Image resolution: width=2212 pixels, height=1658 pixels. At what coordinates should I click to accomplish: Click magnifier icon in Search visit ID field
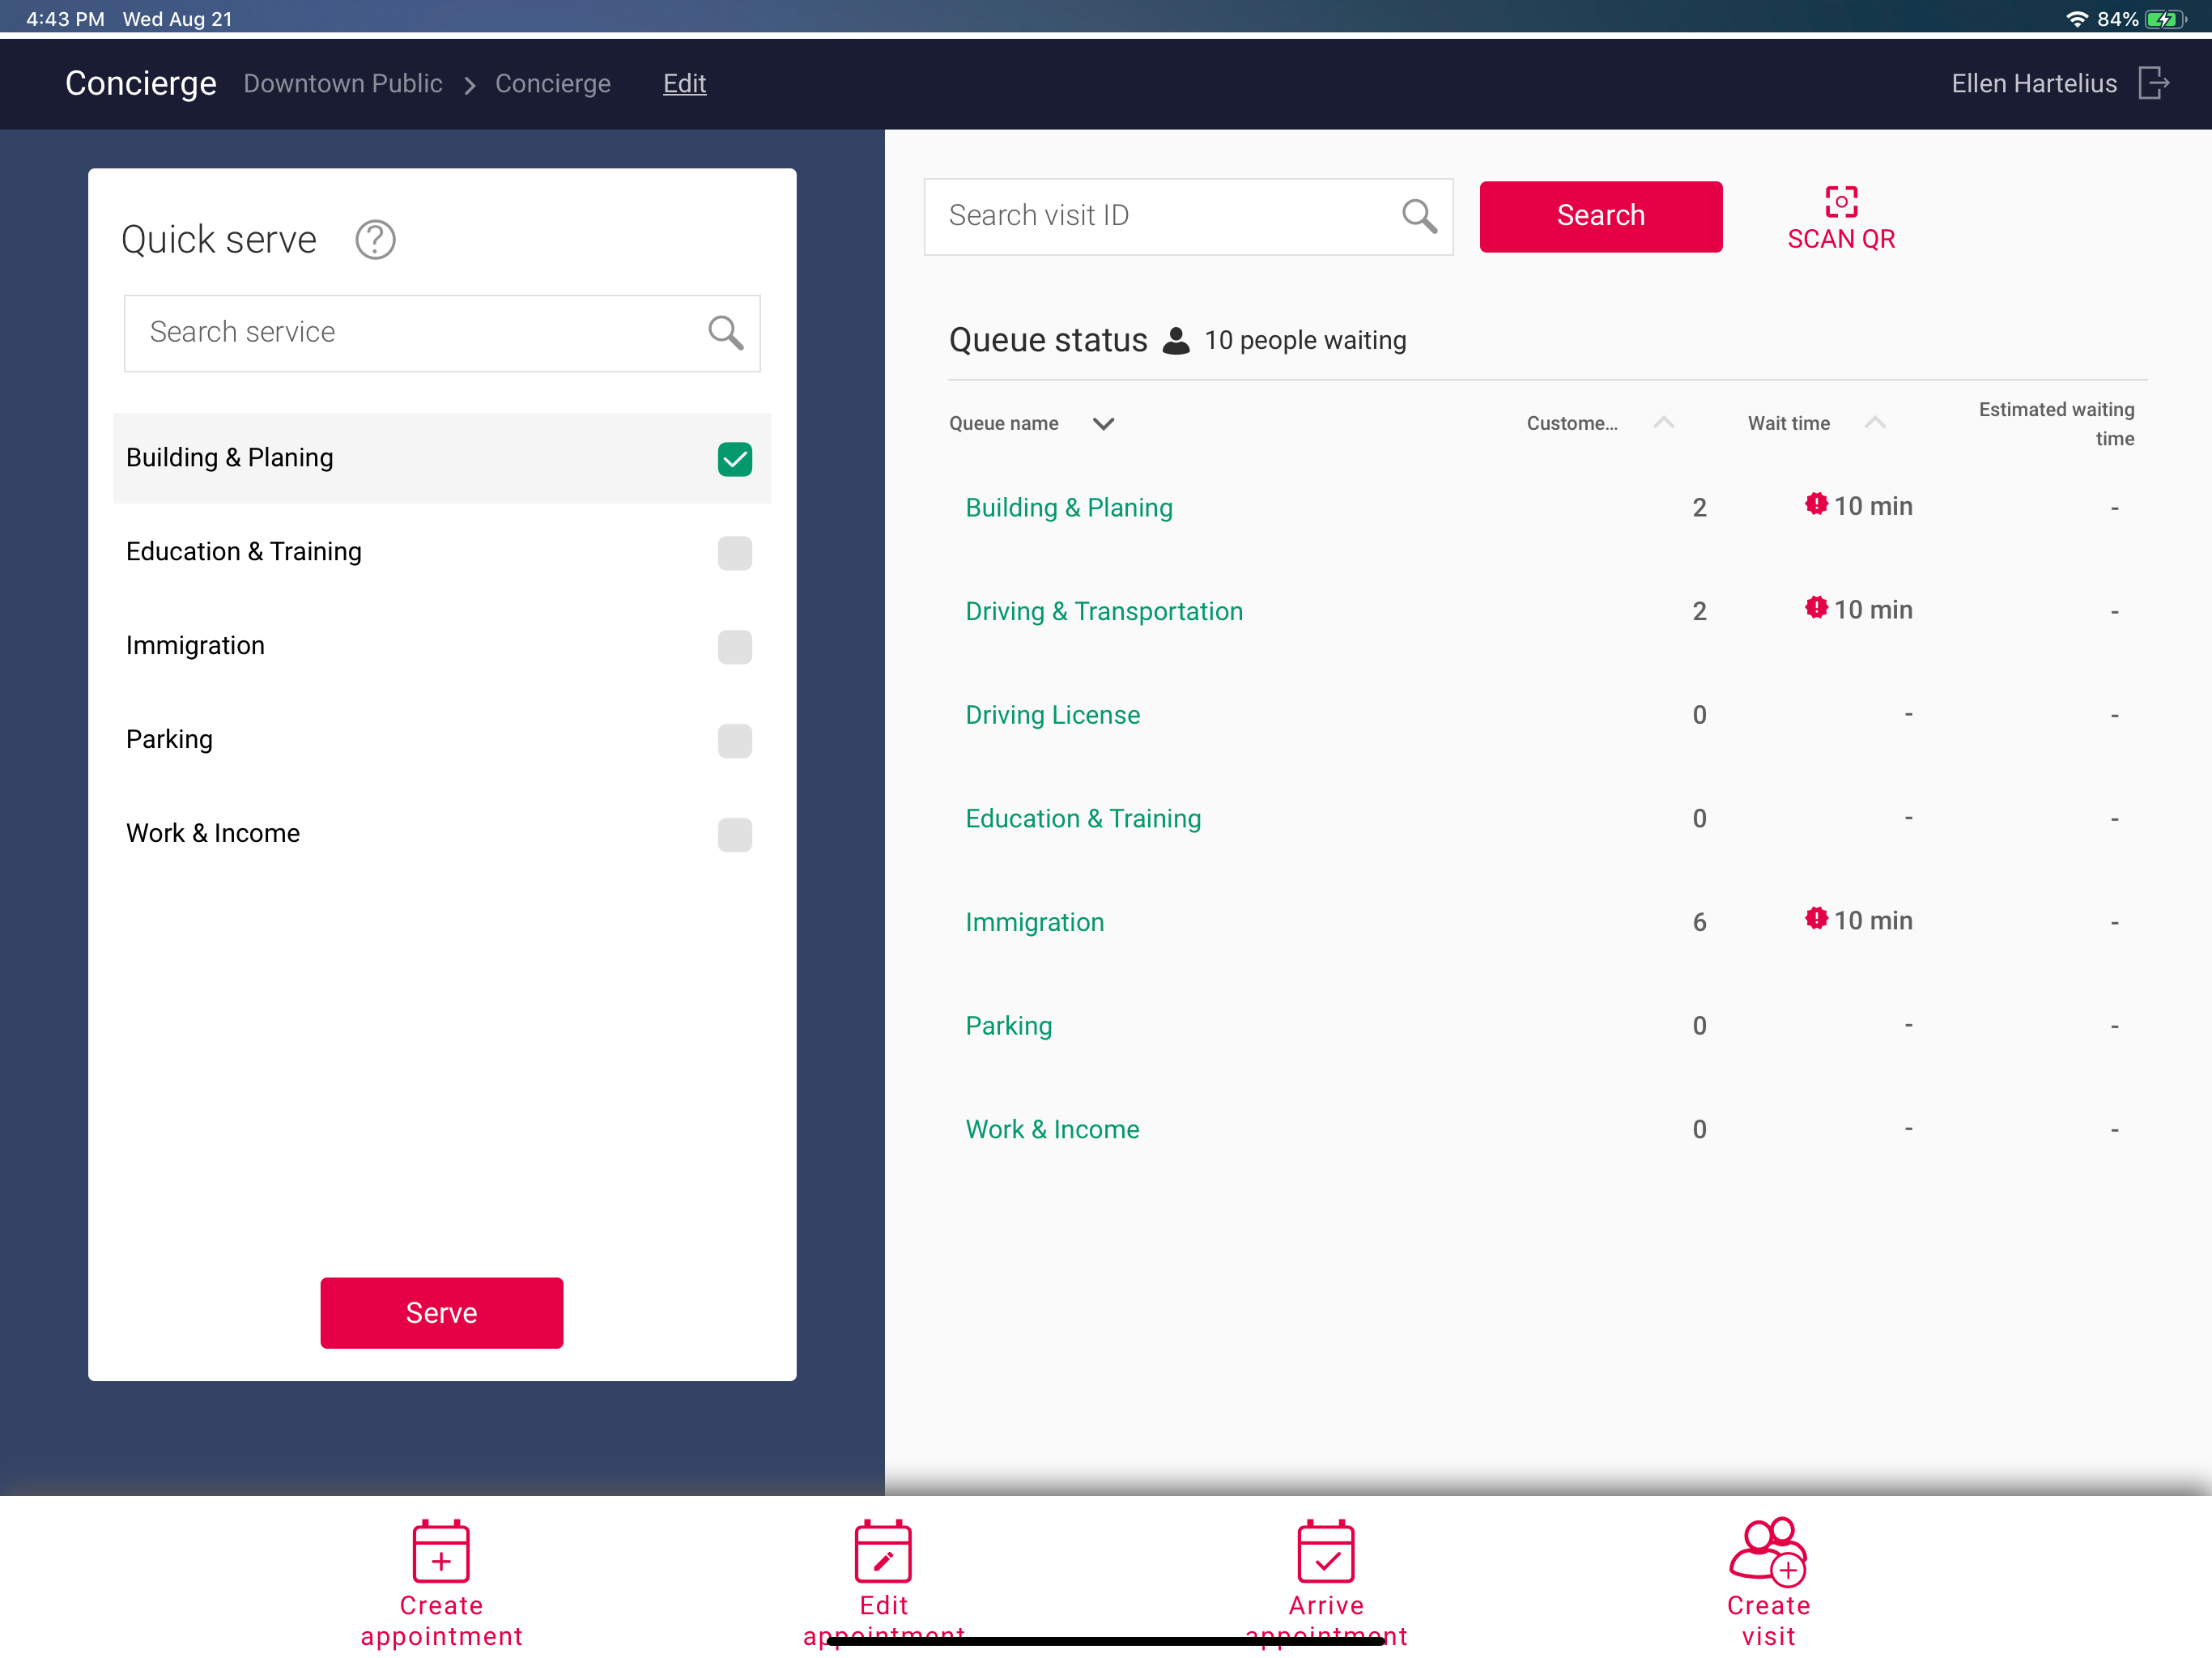click(1419, 216)
